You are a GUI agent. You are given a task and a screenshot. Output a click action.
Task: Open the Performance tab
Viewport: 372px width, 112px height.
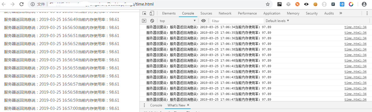tap(247, 13)
